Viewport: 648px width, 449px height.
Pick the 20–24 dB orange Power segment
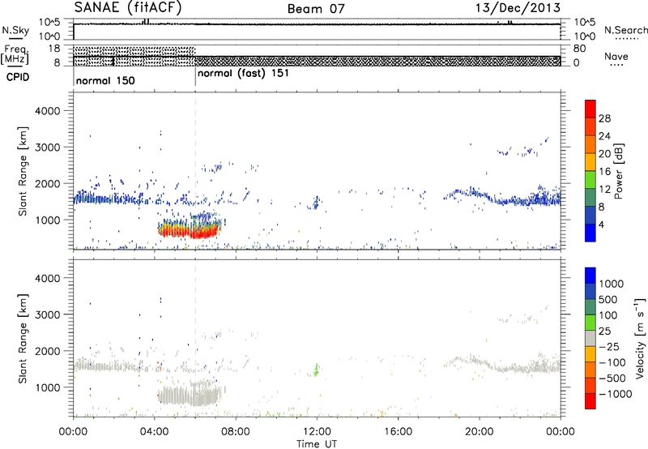590,145
